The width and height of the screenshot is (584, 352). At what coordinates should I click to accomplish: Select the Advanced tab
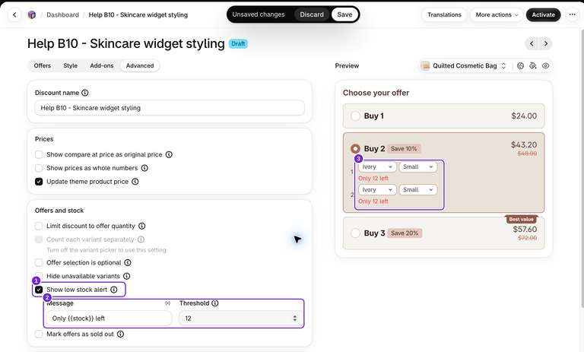[140, 65]
